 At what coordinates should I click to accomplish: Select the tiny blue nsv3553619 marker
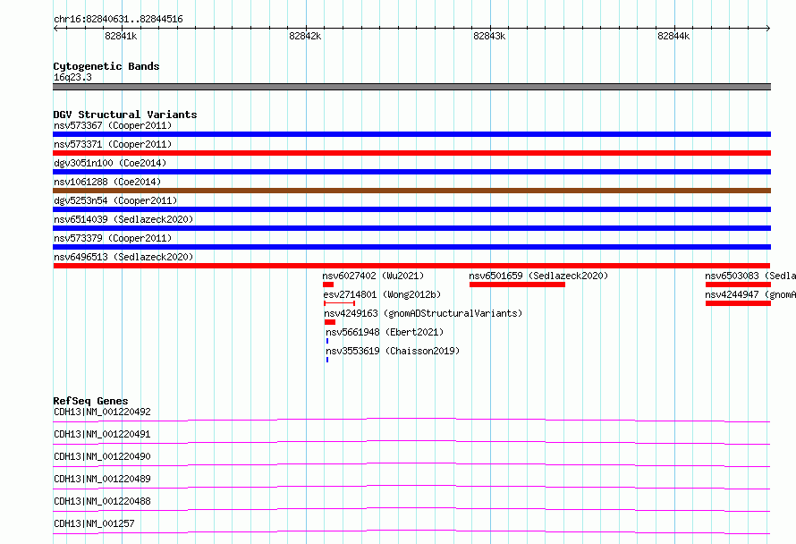pyautogui.click(x=327, y=360)
